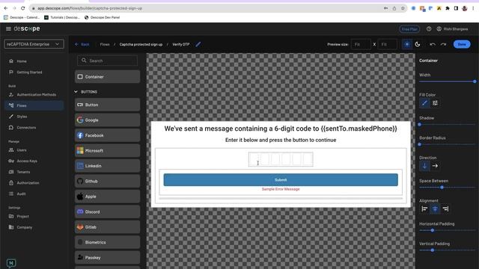The width and height of the screenshot is (479, 269).
Task: Click the Free Plan badge
Action: [409, 29]
